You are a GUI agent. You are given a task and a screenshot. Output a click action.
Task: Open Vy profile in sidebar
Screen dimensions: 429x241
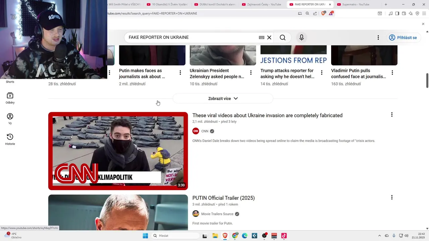[x=10, y=119]
